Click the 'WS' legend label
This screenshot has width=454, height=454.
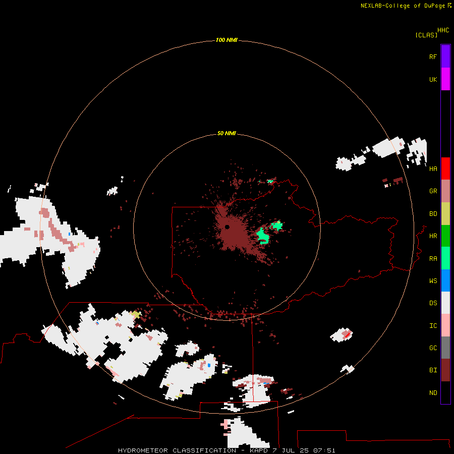coord(433,280)
